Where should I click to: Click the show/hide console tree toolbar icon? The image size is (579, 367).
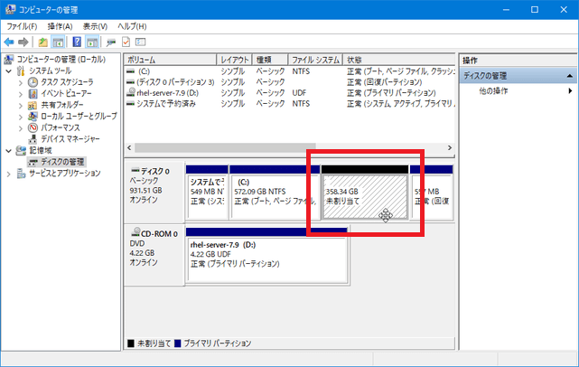click(x=59, y=42)
